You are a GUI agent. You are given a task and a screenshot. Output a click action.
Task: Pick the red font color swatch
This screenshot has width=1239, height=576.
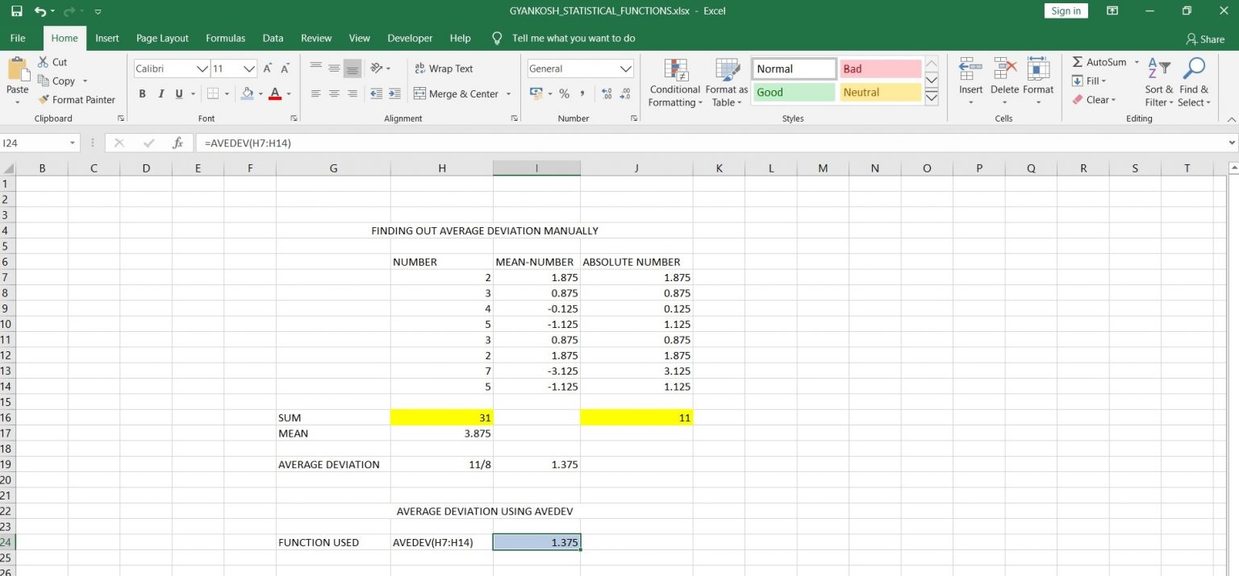pyautogui.click(x=274, y=98)
